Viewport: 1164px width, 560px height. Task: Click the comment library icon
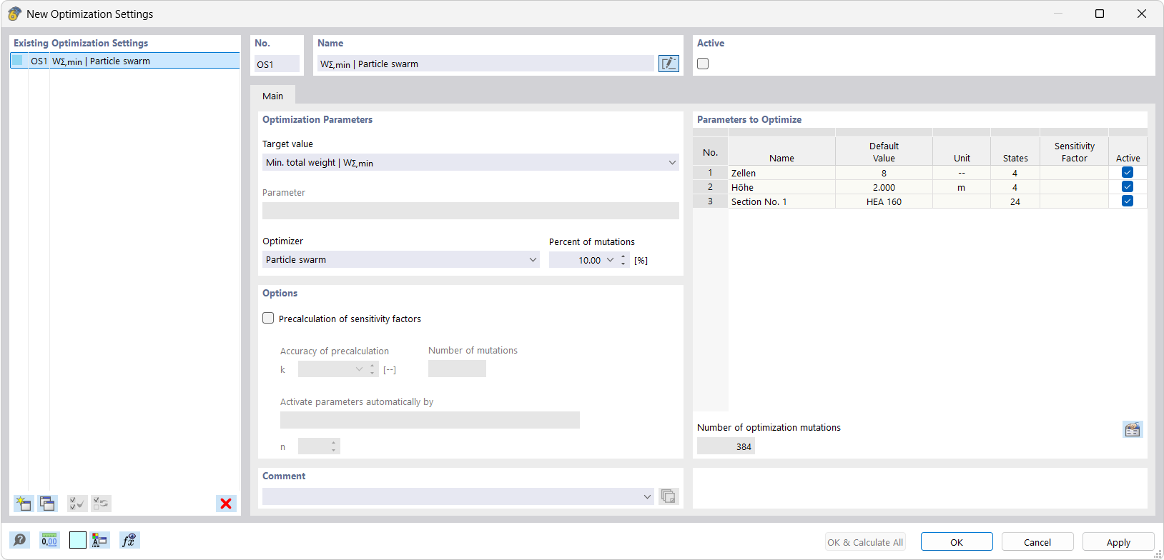(669, 496)
